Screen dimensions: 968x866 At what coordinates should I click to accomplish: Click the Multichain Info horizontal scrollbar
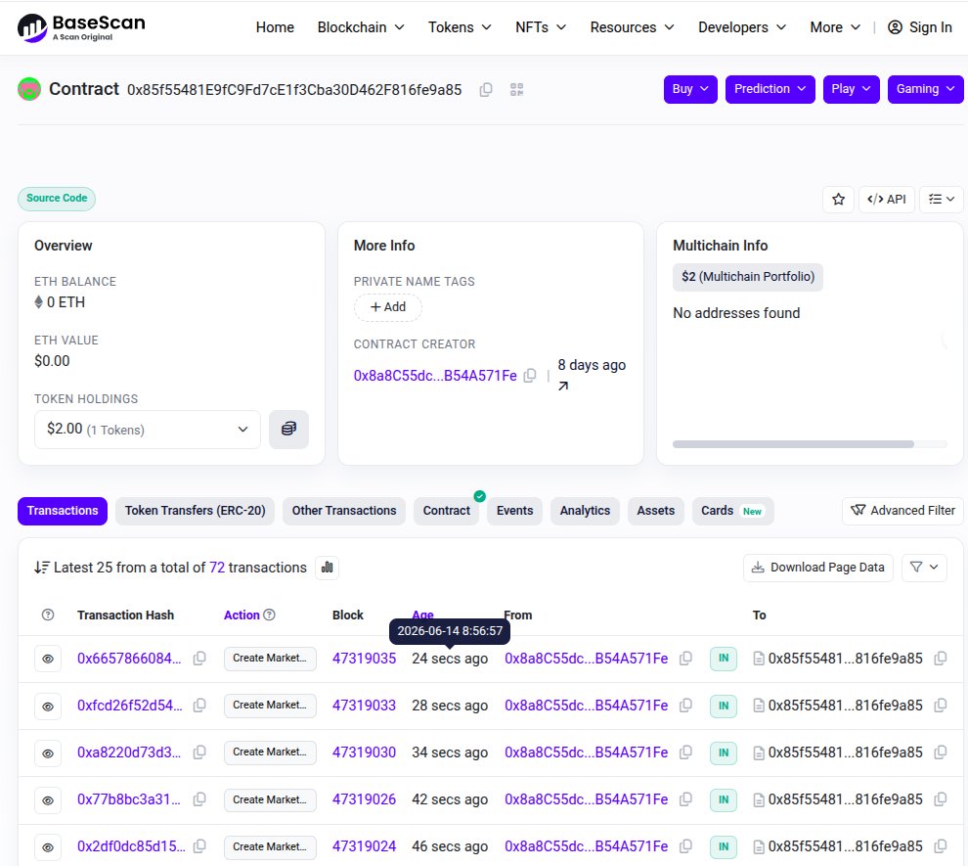793,444
